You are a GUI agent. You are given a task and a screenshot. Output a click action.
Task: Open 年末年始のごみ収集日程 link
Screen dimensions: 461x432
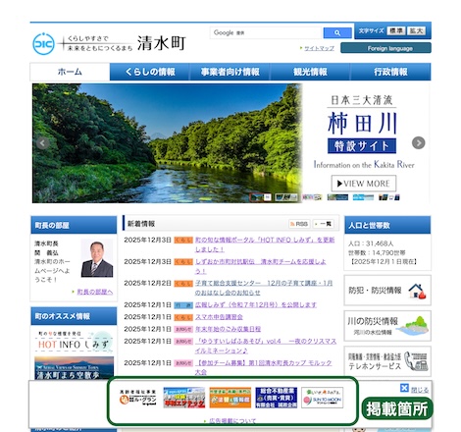(x=228, y=329)
